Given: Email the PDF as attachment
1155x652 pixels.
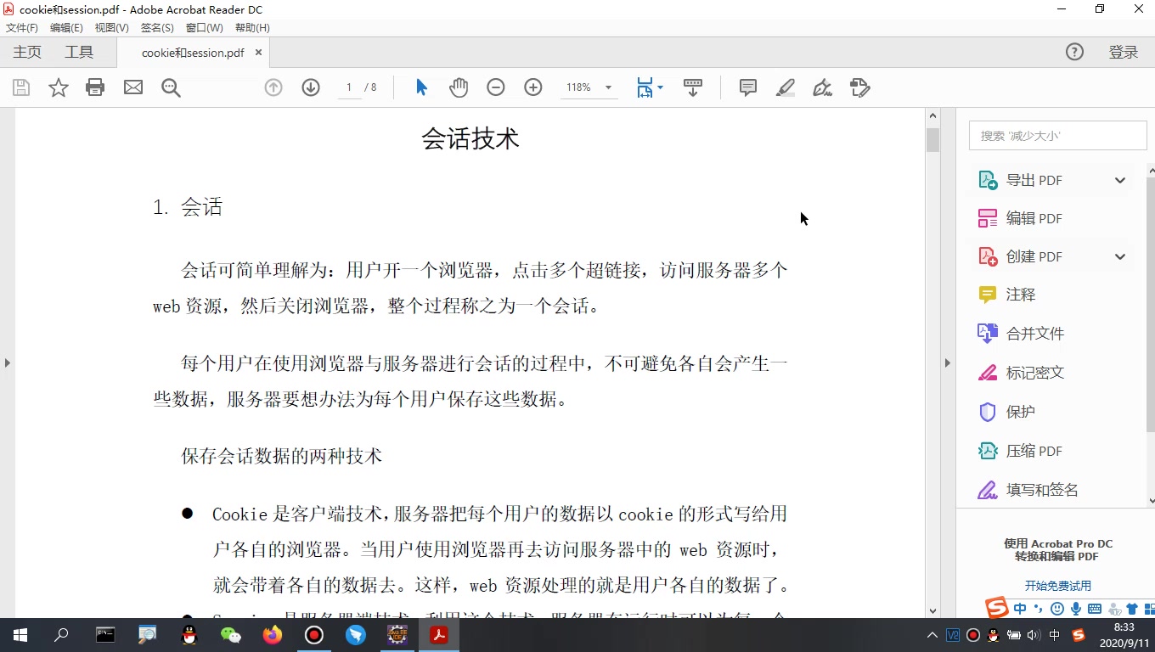Looking at the screenshot, I should coord(132,87).
